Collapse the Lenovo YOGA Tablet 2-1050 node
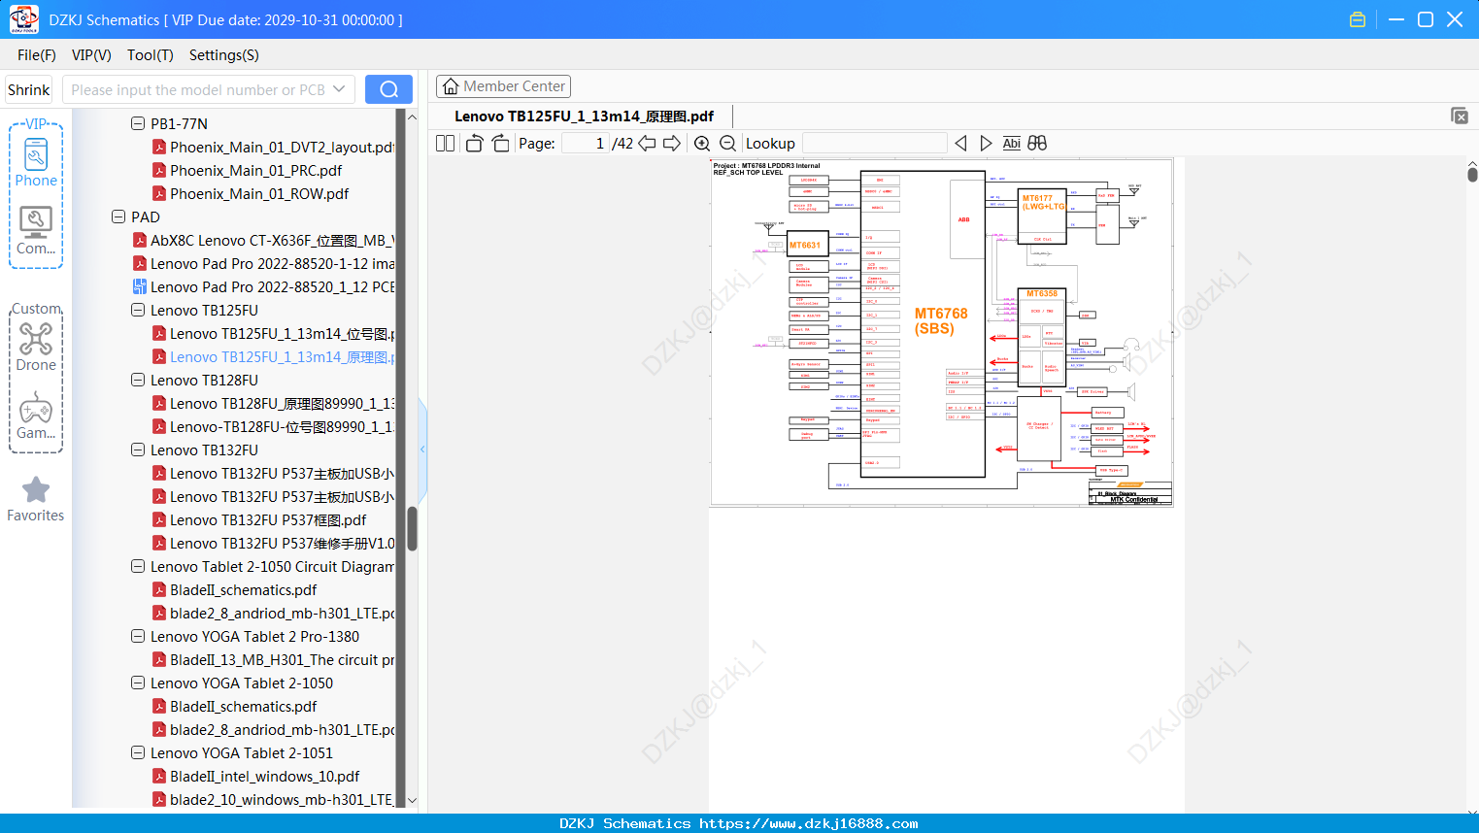 pyautogui.click(x=138, y=683)
